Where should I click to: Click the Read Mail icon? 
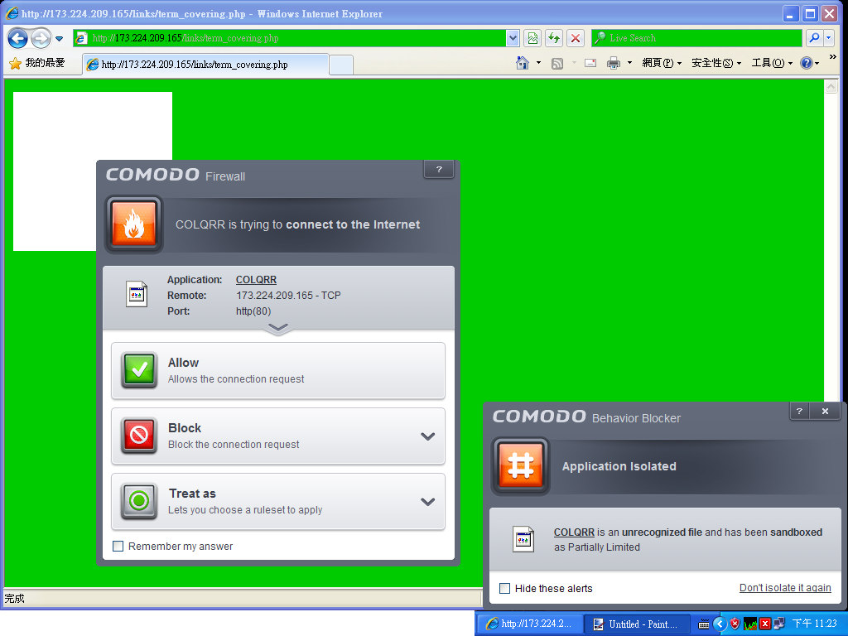[590, 63]
